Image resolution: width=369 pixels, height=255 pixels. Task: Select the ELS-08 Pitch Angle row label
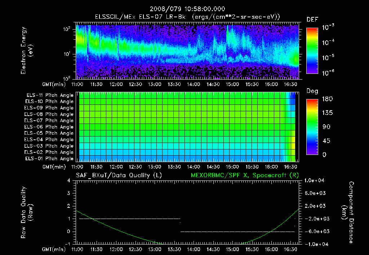click(x=49, y=114)
